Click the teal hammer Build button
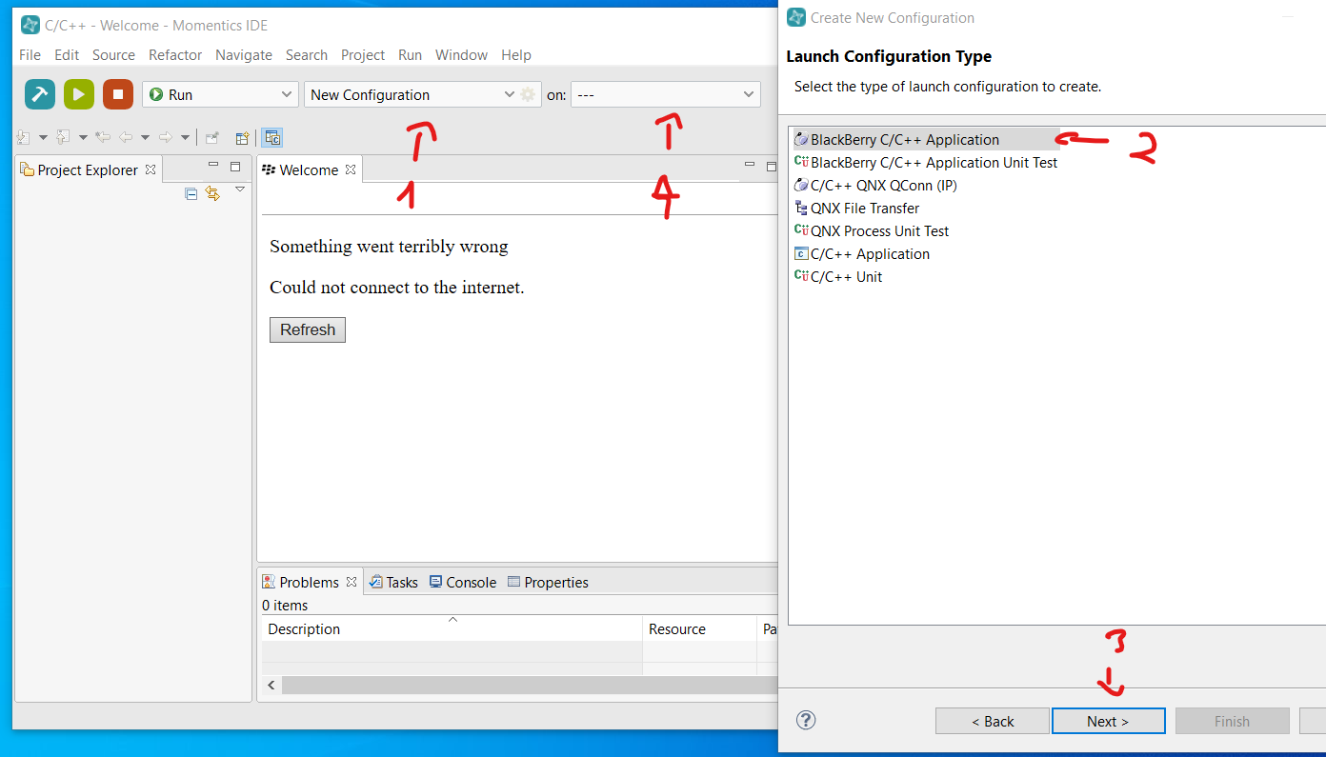 click(x=40, y=94)
